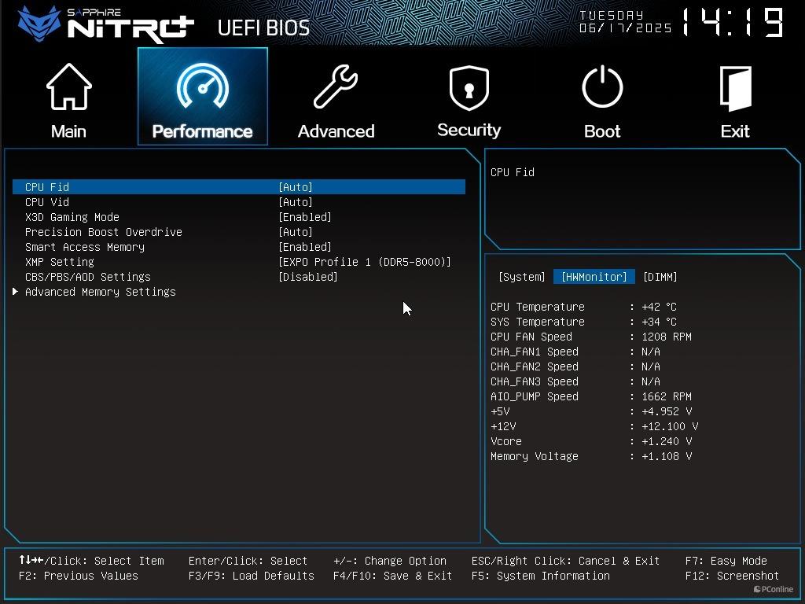Click F7: Easy Mode hint
Image resolution: width=805 pixels, height=604 pixels.
click(726, 561)
